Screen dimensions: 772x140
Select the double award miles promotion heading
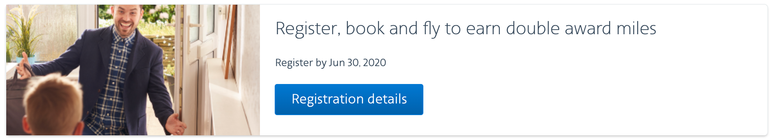coord(466,29)
